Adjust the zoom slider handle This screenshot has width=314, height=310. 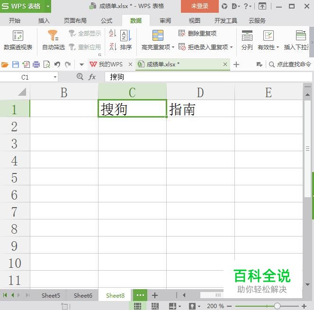tap(277, 306)
